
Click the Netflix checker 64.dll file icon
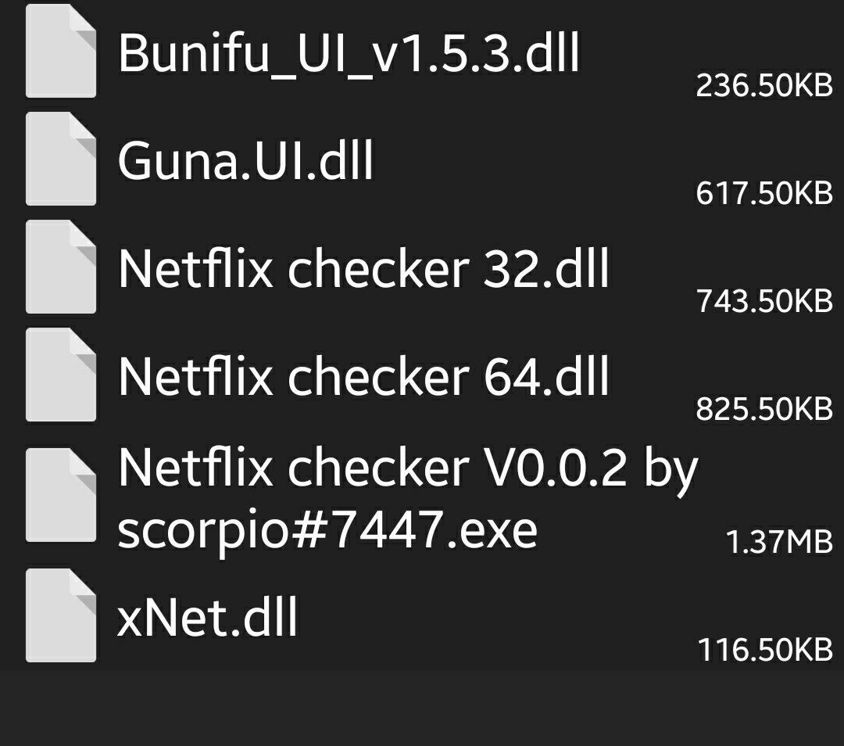coord(60,375)
